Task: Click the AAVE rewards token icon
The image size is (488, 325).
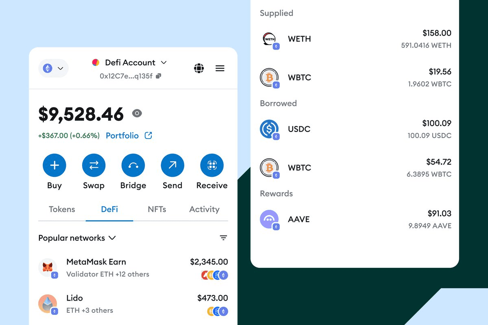Action: [269, 219]
